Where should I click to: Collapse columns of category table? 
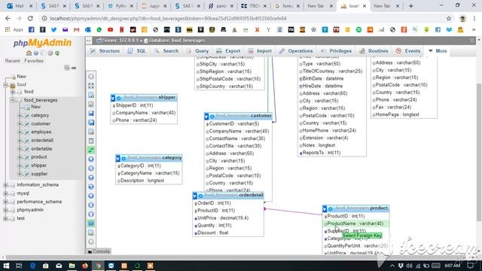coord(117,159)
